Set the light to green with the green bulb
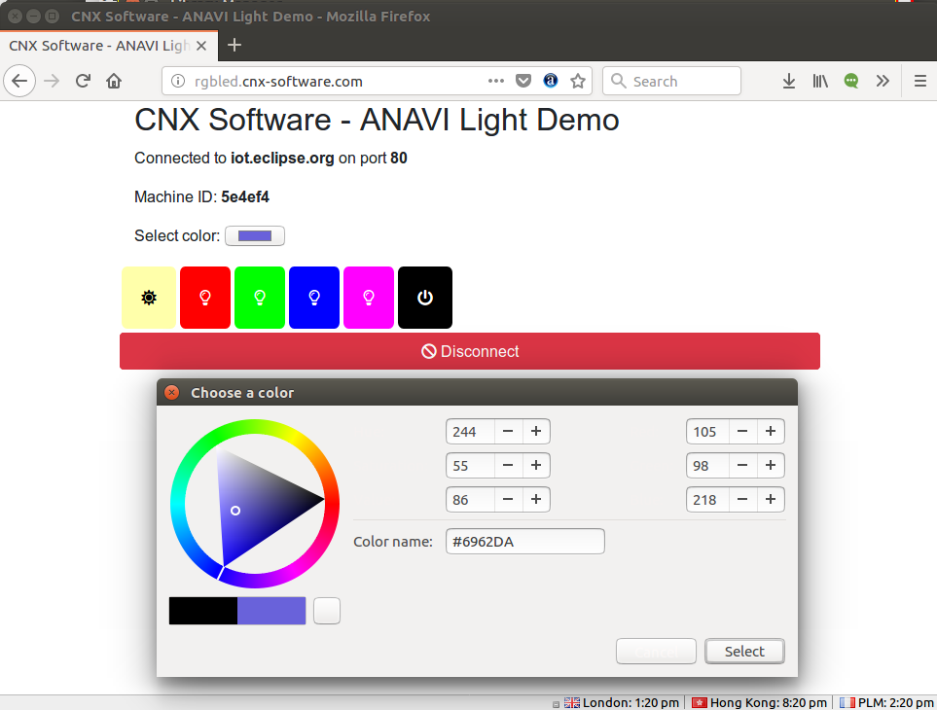937x710 pixels. (260, 298)
